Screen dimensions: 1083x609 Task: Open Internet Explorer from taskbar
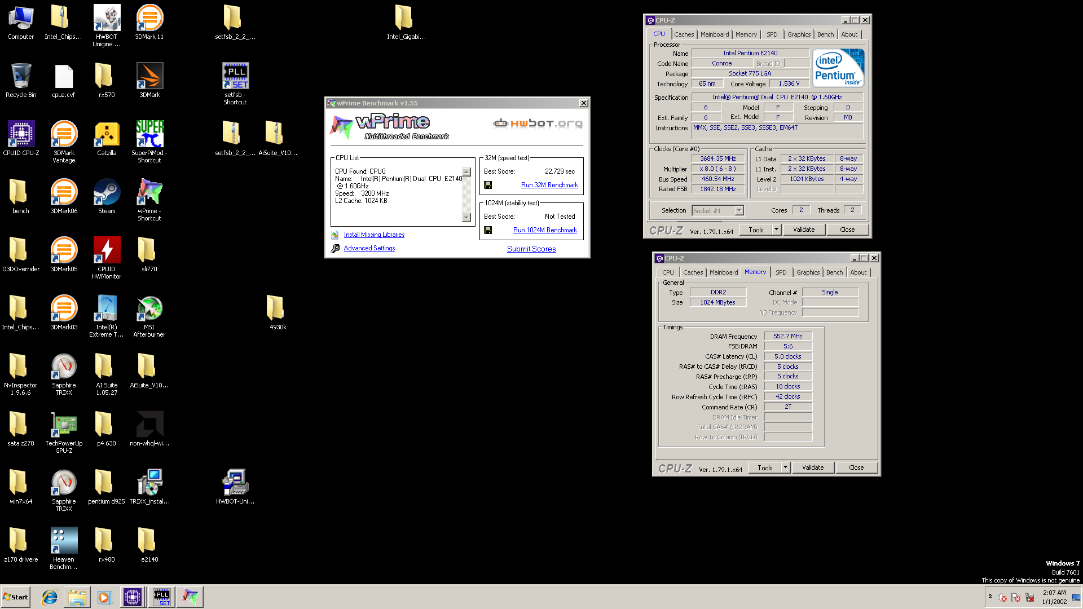click(x=50, y=597)
